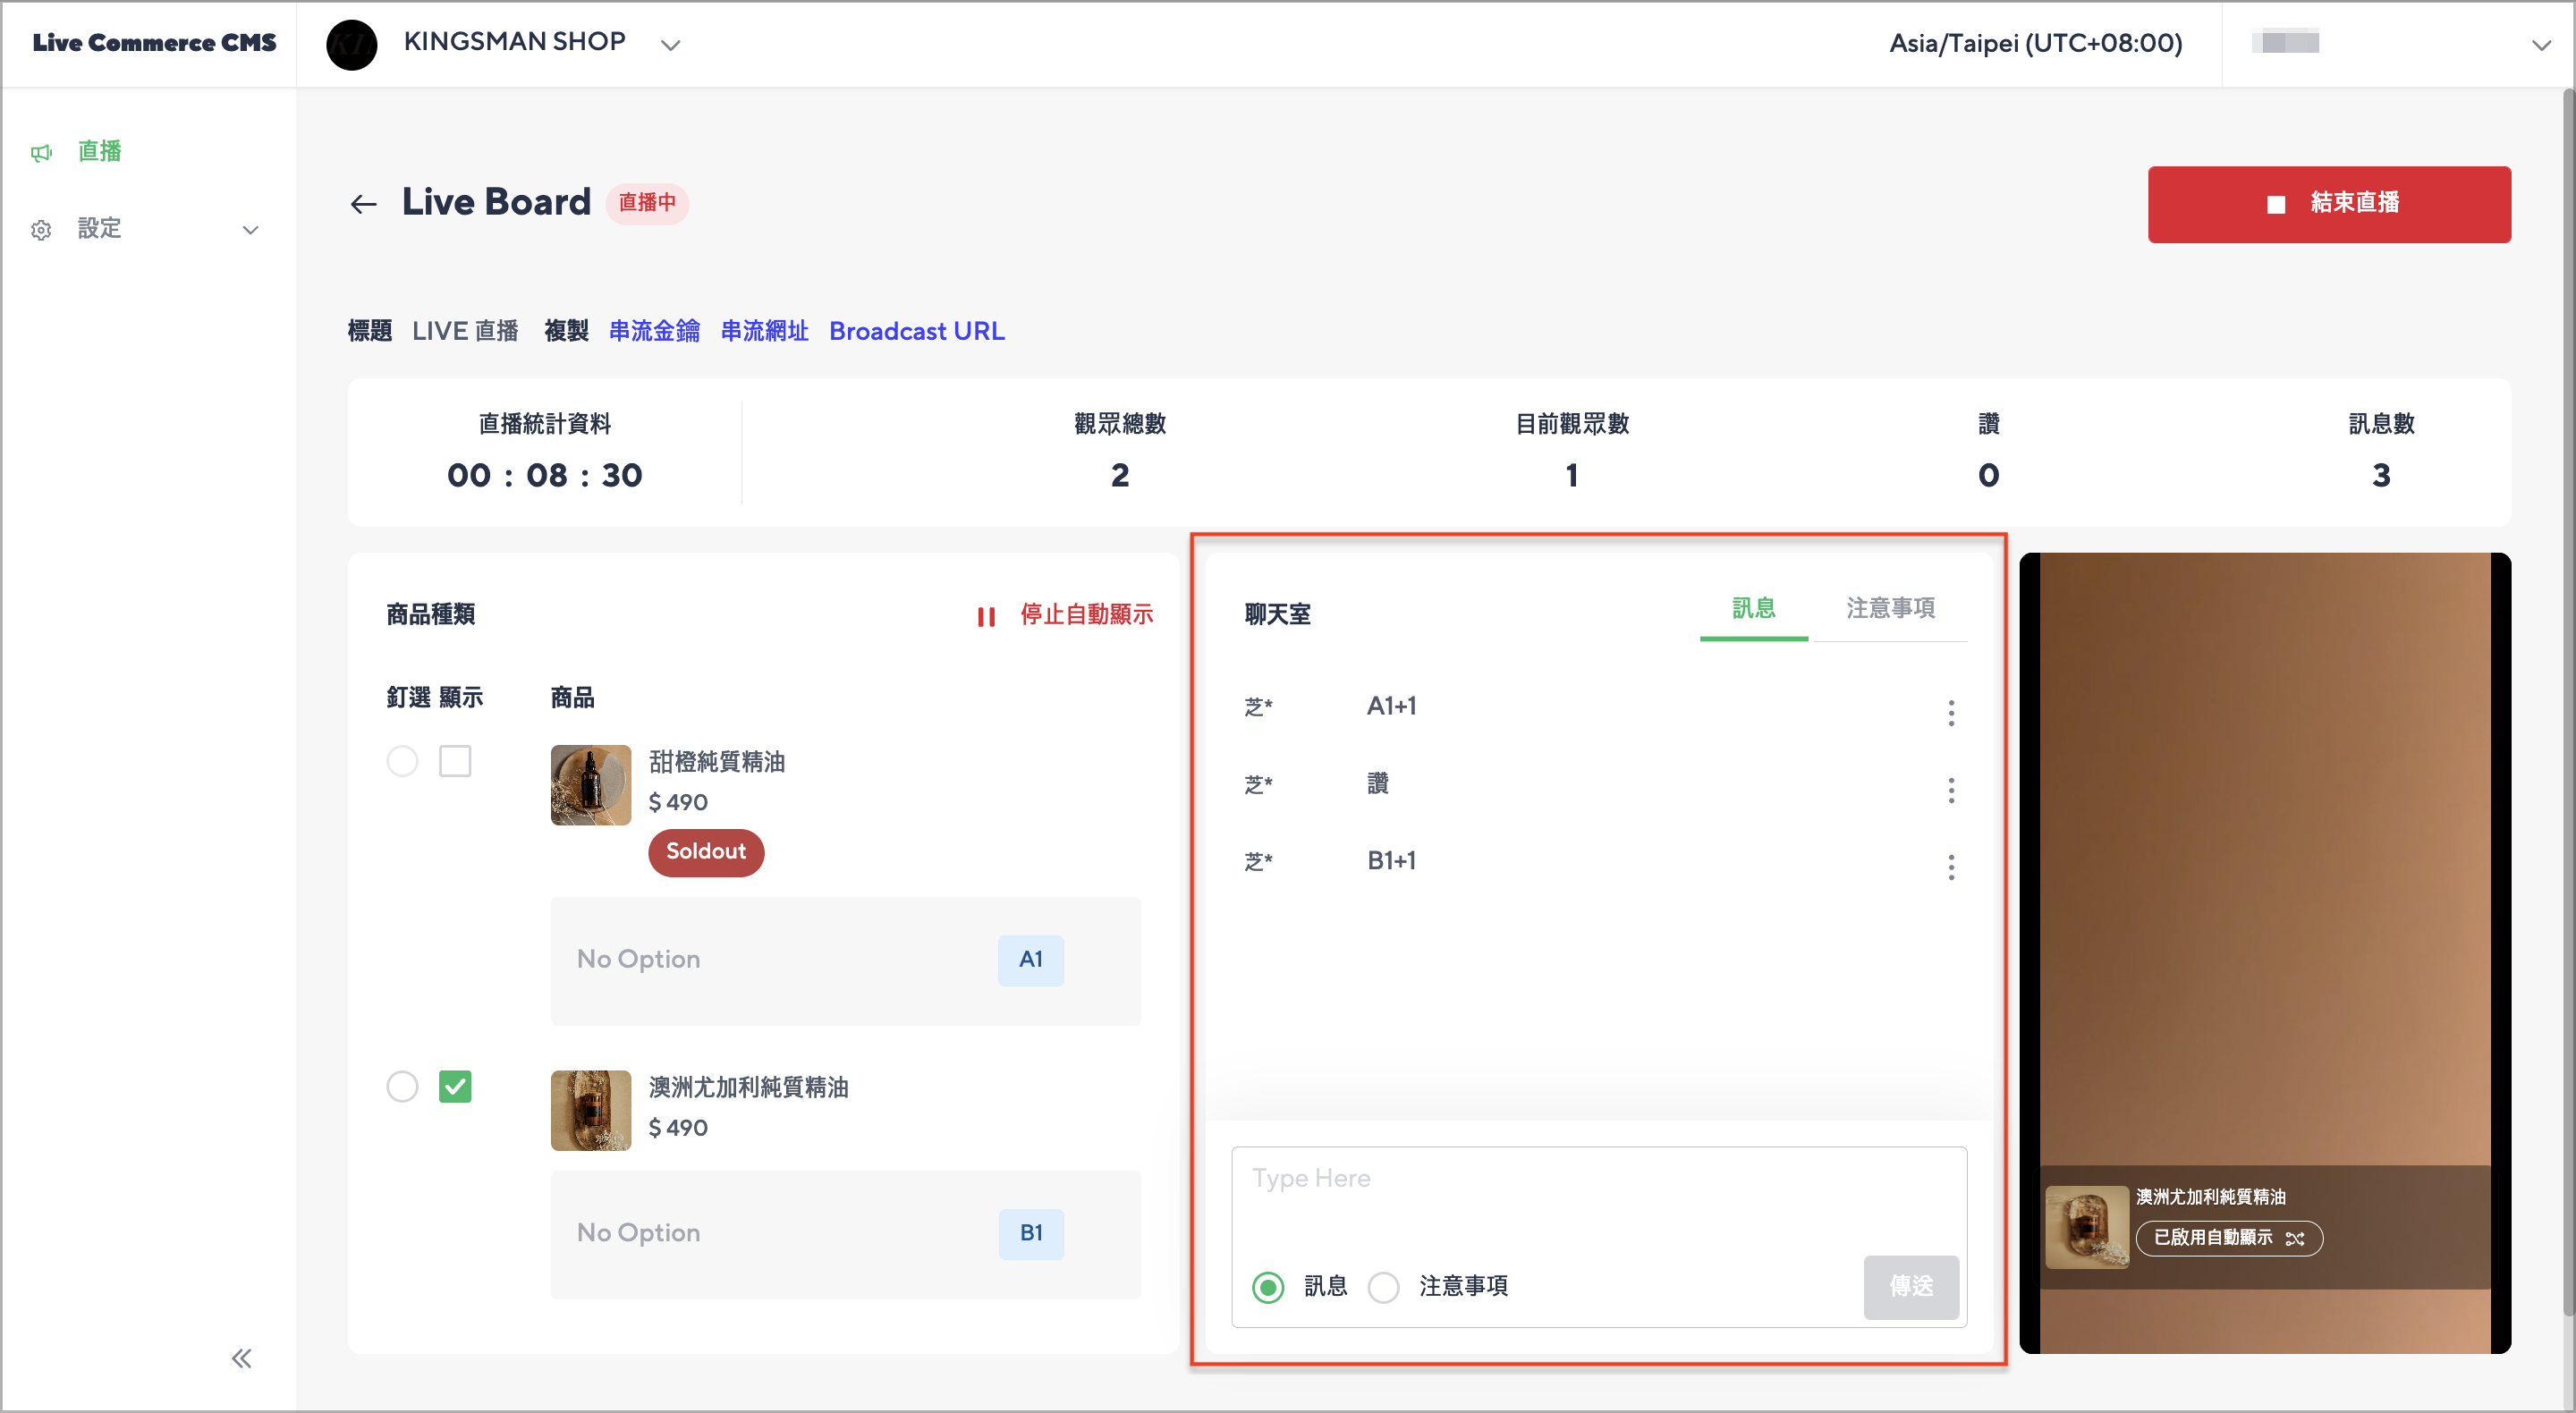
Task: Collapse the sidebar with double chevron icon
Action: tap(241, 1357)
